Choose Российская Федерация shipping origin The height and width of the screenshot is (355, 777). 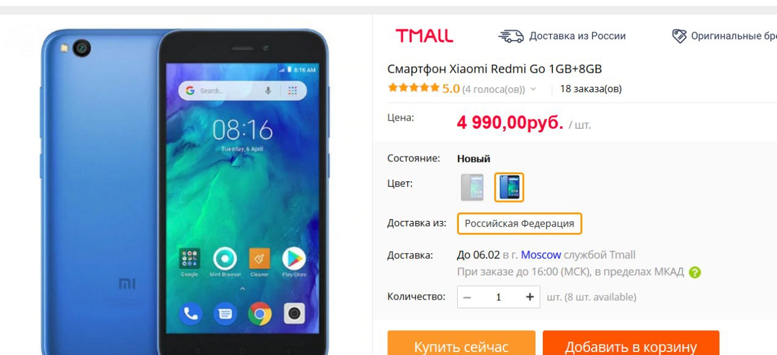click(x=520, y=223)
